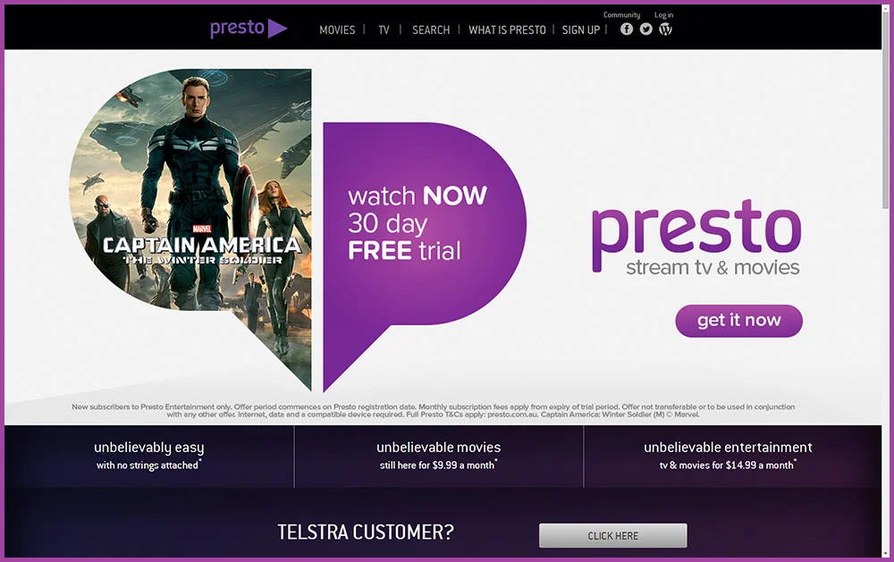Open the Presto Twitter icon

pyautogui.click(x=645, y=29)
